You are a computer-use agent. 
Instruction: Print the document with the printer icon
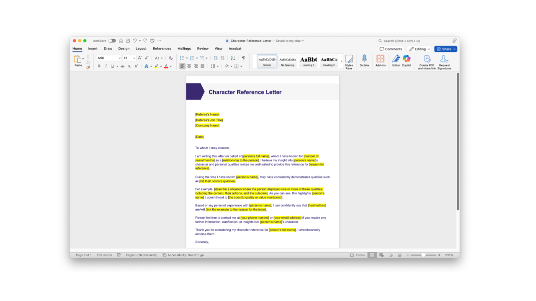[152, 41]
